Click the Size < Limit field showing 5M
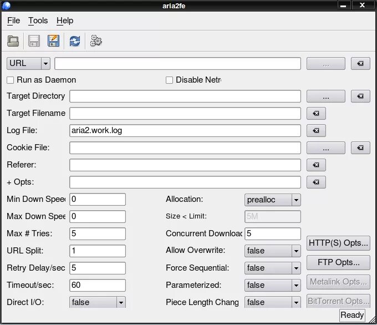This screenshot has width=377, height=325. click(273, 216)
